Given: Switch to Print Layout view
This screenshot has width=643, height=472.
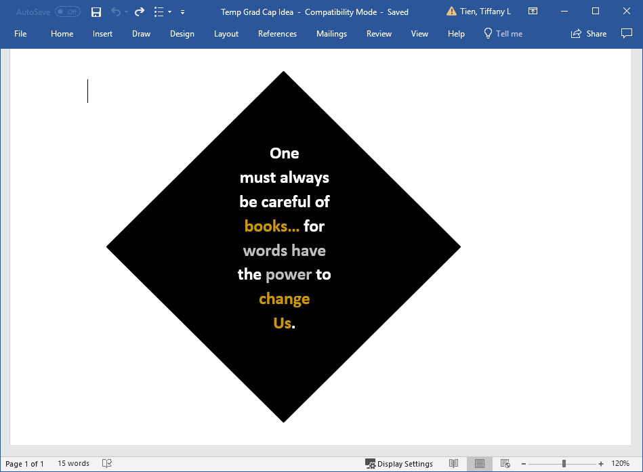Looking at the screenshot, I should tap(480, 463).
